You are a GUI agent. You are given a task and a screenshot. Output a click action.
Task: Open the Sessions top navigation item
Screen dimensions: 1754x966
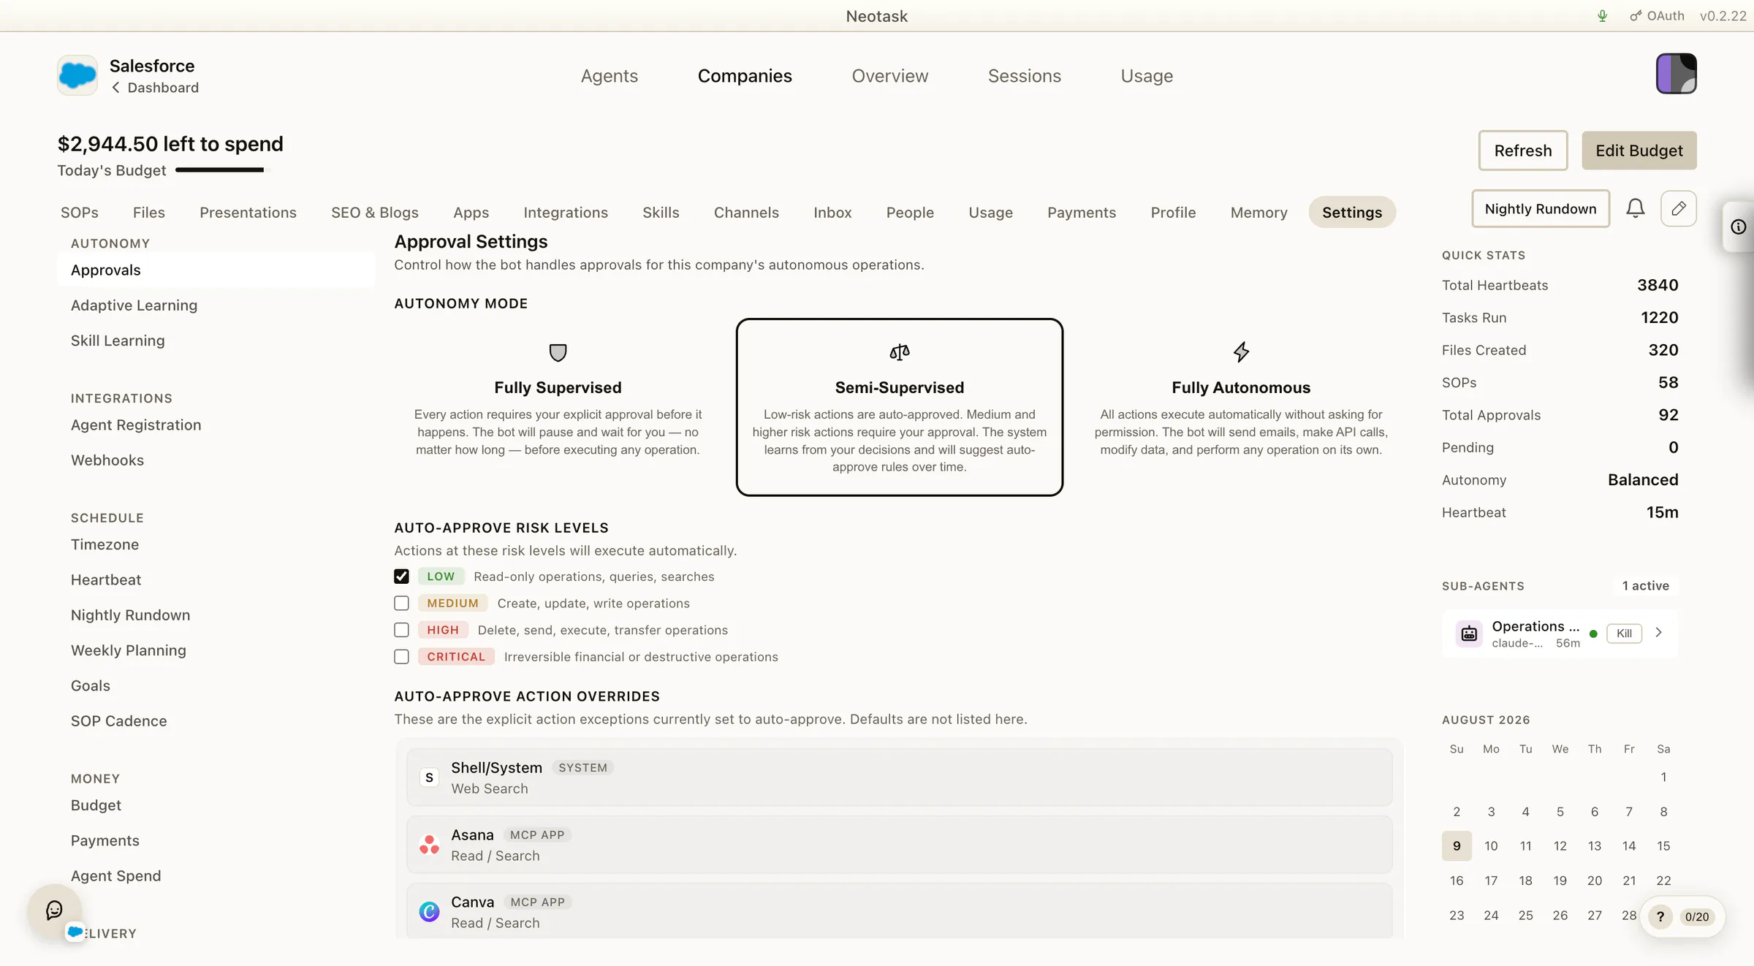point(1024,76)
